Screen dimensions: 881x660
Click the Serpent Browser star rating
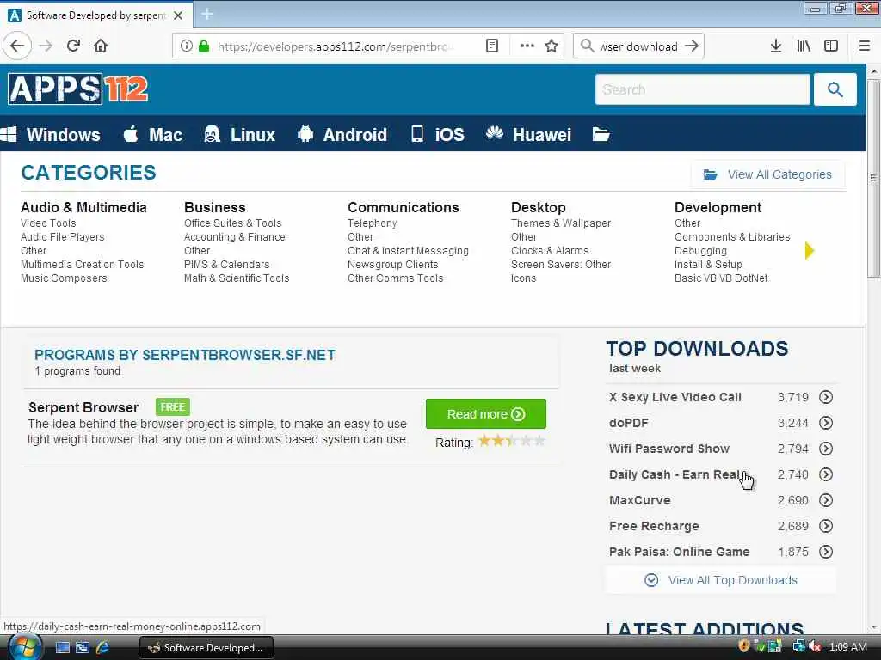(x=511, y=441)
